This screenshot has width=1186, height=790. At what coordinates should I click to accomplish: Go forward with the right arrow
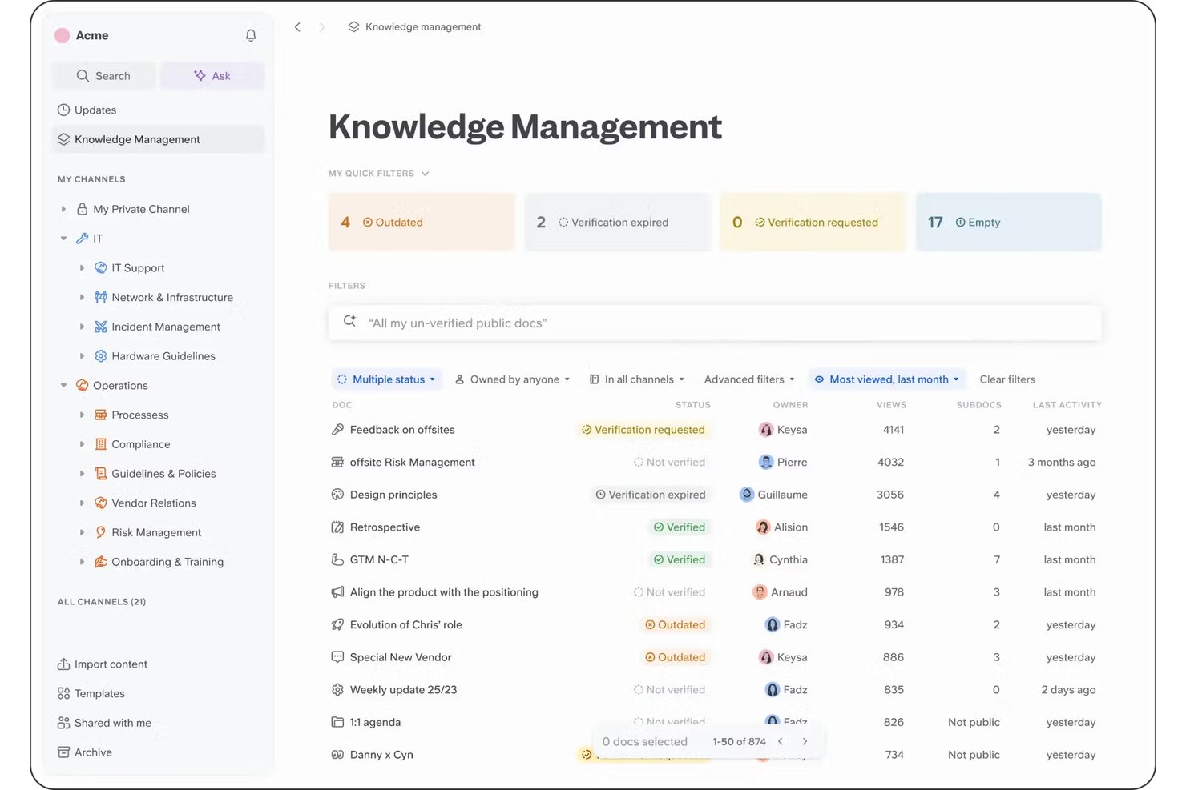pos(322,27)
